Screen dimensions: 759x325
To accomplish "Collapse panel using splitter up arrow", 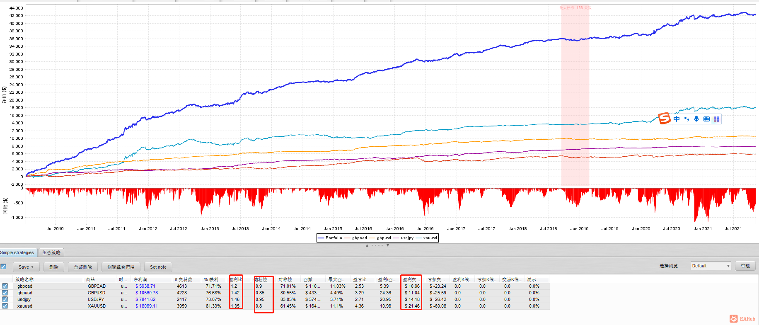I will click(367, 245).
